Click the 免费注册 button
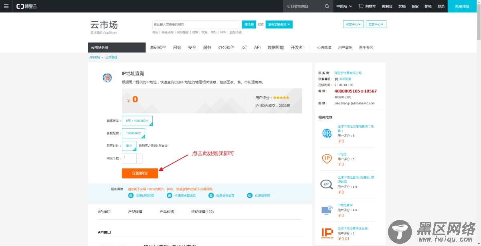481x246 pixels. [x=462, y=6]
